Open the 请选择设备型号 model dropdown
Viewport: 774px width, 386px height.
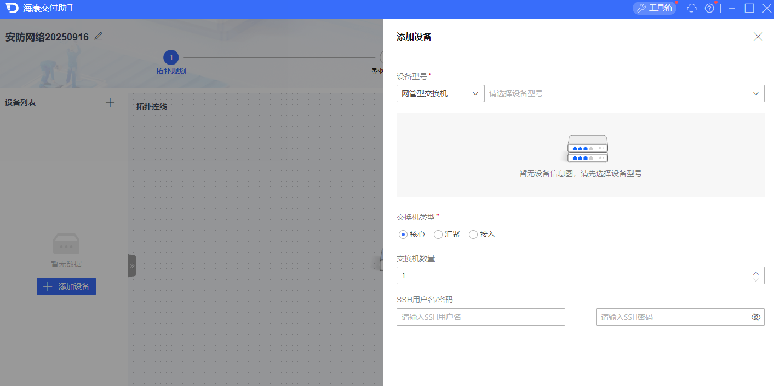coord(624,93)
